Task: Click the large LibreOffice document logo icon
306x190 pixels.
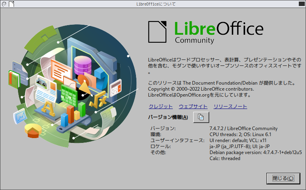Action: coord(157,32)
